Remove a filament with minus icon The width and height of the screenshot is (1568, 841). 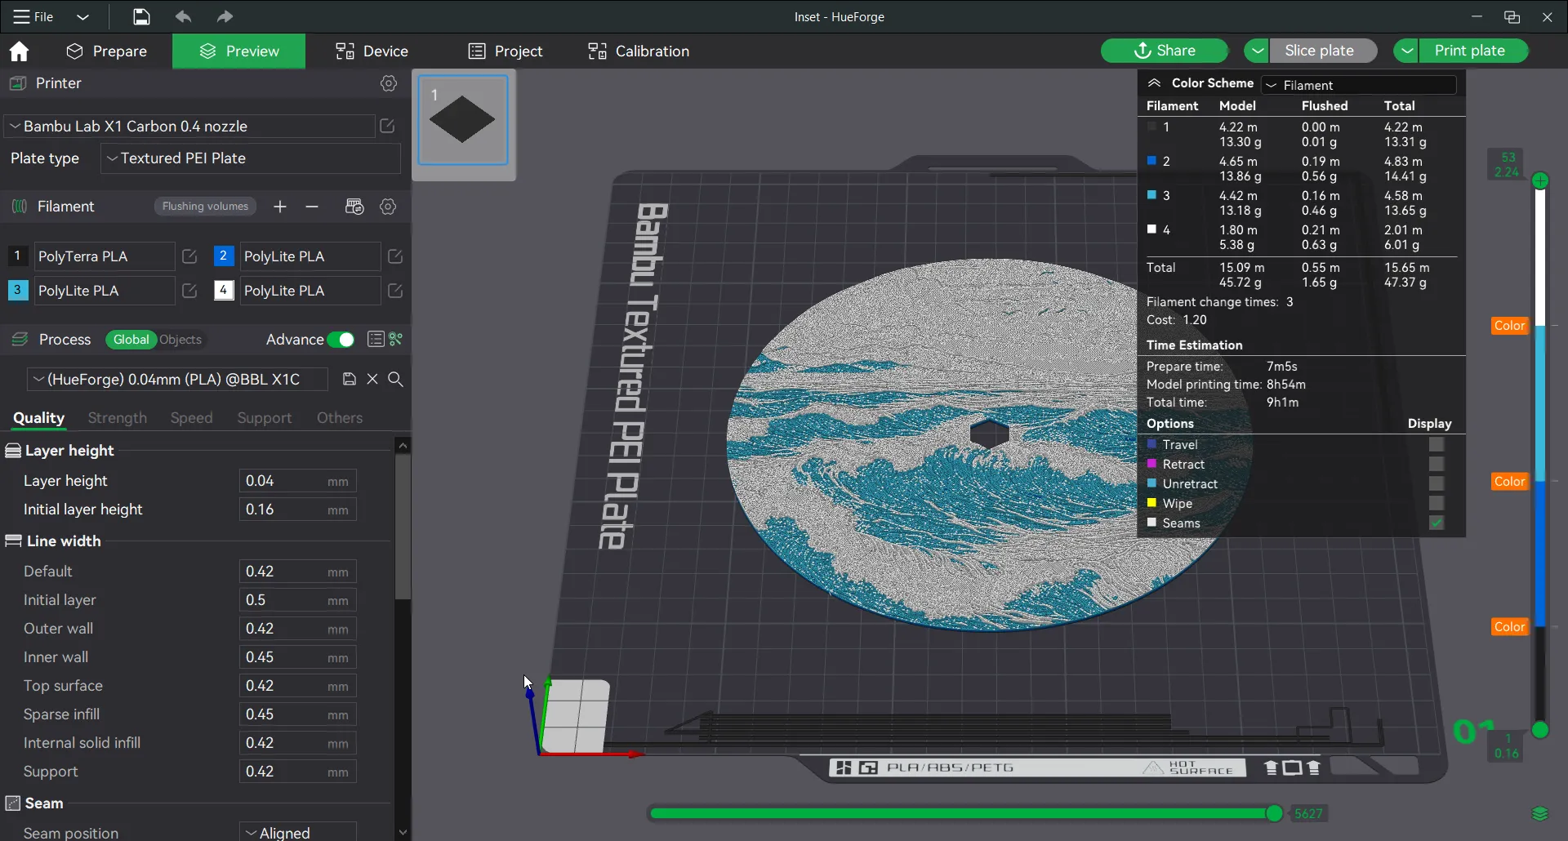coord(312,207)
